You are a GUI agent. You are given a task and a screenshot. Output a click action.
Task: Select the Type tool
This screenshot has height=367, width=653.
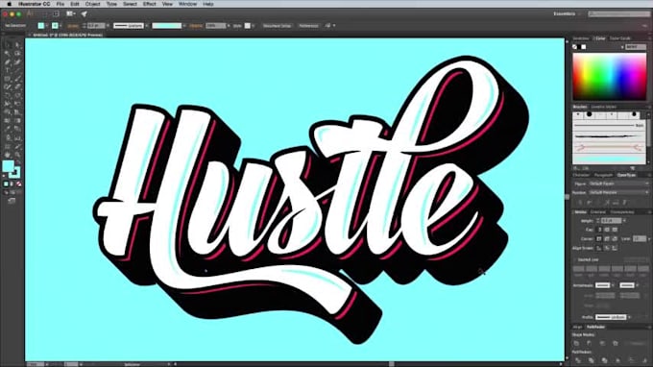[8, 70]
